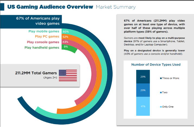The height and width of the screenshot is (127, 194).
Task: Click the American flag image
Action: pos(68,75)
